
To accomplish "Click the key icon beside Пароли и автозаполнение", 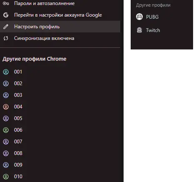I will pyautogui.click(x=6, y=3).
